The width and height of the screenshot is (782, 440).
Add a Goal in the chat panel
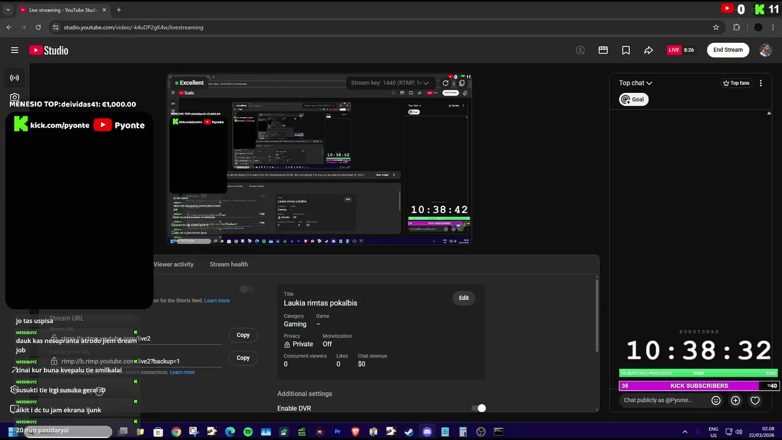pos(634,100)
